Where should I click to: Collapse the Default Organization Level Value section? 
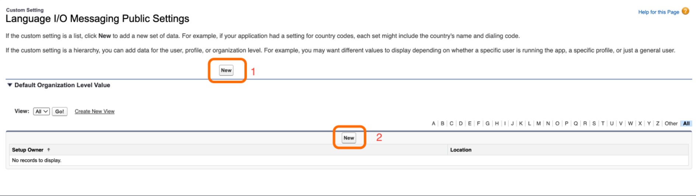pyautogui.click(x=10, y=85)
